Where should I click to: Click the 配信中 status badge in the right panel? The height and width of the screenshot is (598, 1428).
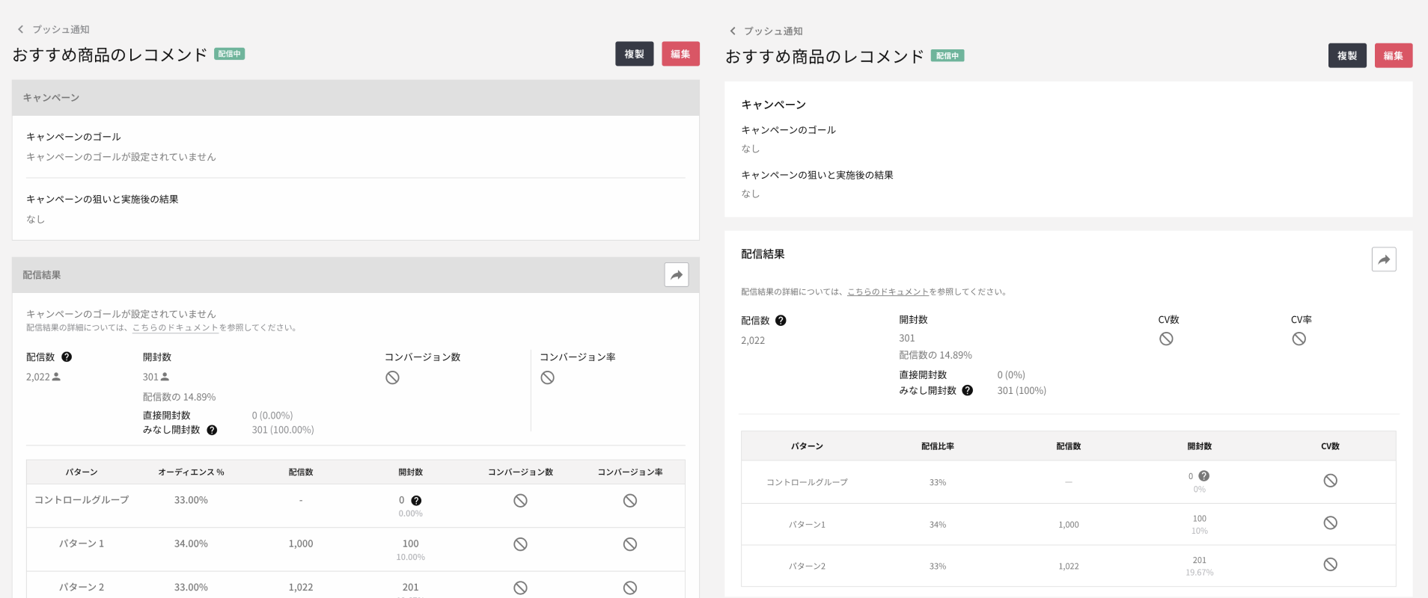click(948, 55)
